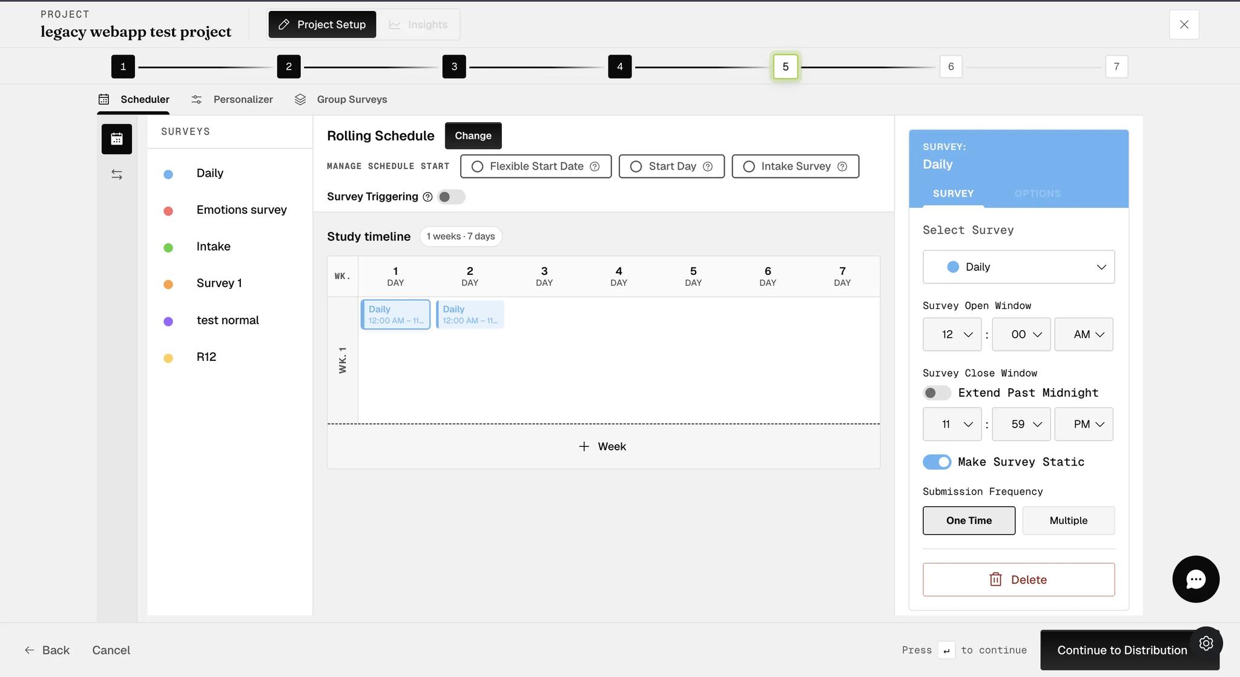Open the open window hour dropdown 12
The height and width of the screenshot is (677, 1240).
click(952, 334)
